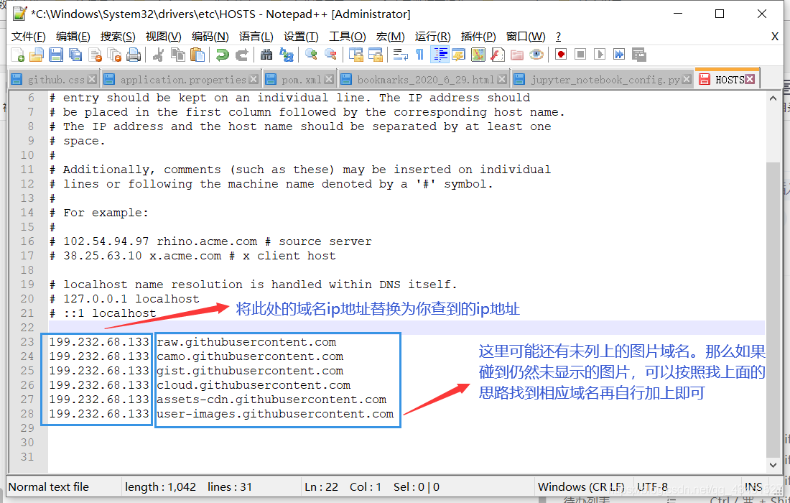Image resolution: width=790 pixels, height=503 pixels.
Task: Toggle synchronized horizontal scrolling icon
Action: coord(376,55)
